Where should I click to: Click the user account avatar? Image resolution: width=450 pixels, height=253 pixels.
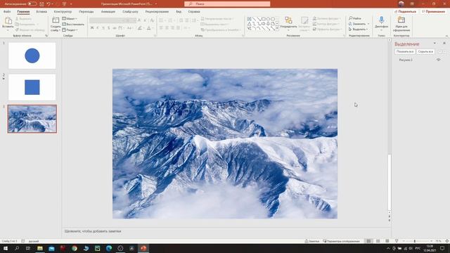401,4
